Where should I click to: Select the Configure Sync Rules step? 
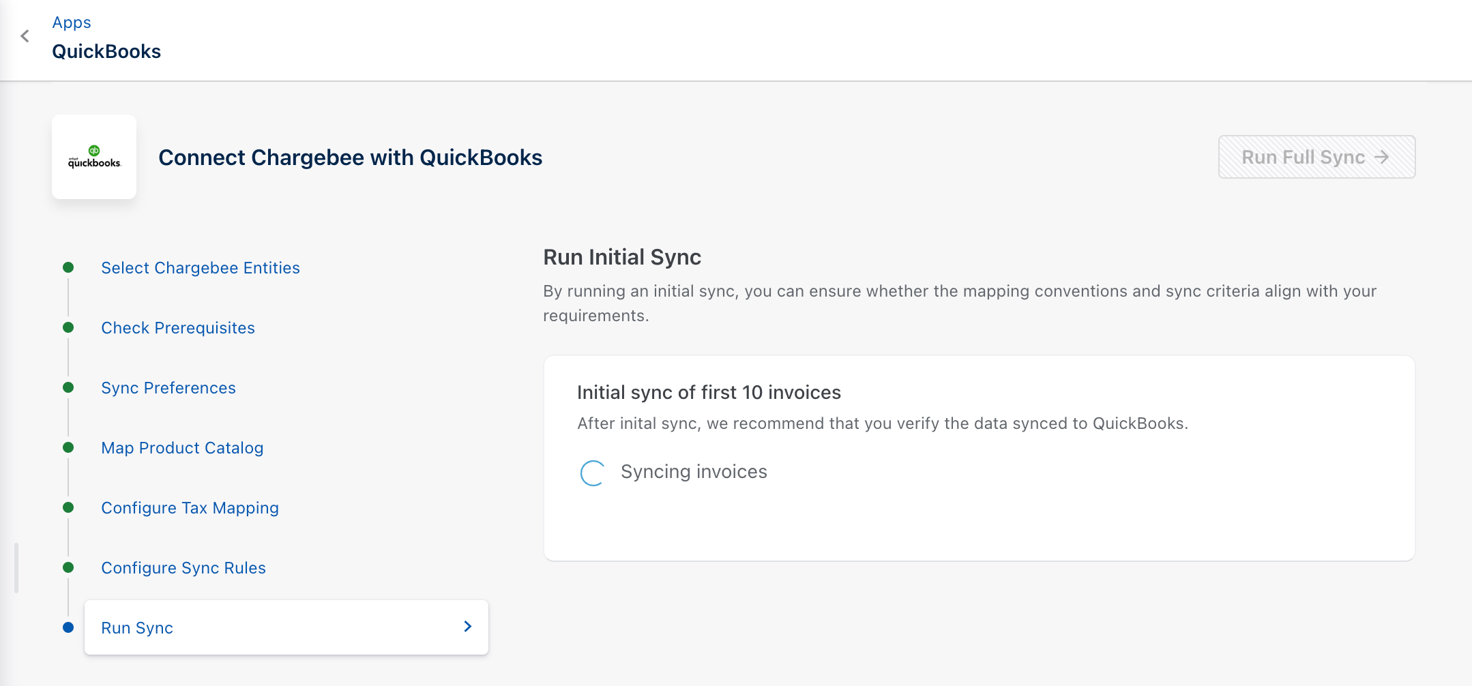coord(183,568)
